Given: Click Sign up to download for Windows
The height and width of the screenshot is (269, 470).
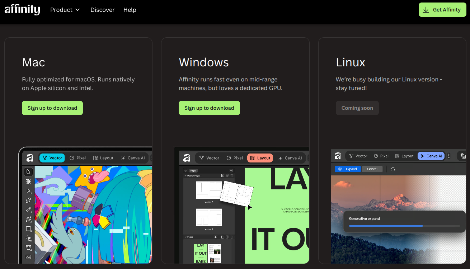Looking at the screenshot, I should click(209, 108).
